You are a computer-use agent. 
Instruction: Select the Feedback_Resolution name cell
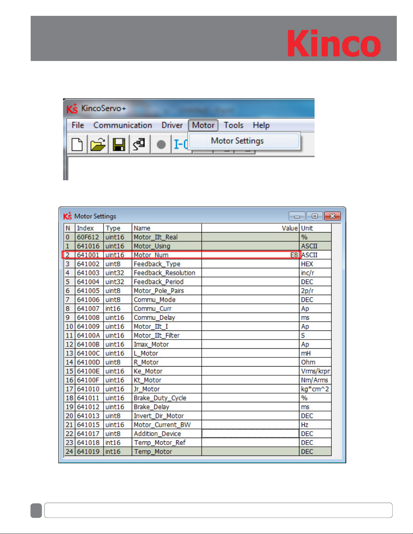point(167,273)
